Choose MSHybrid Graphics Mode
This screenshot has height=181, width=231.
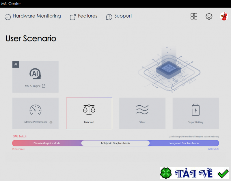tap(115, 143)
